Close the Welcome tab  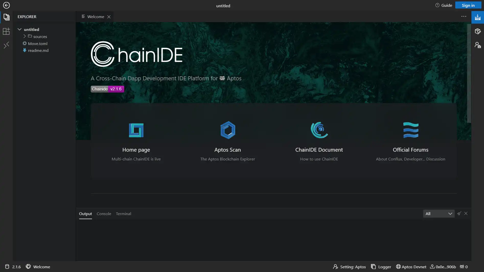point(109,17)
